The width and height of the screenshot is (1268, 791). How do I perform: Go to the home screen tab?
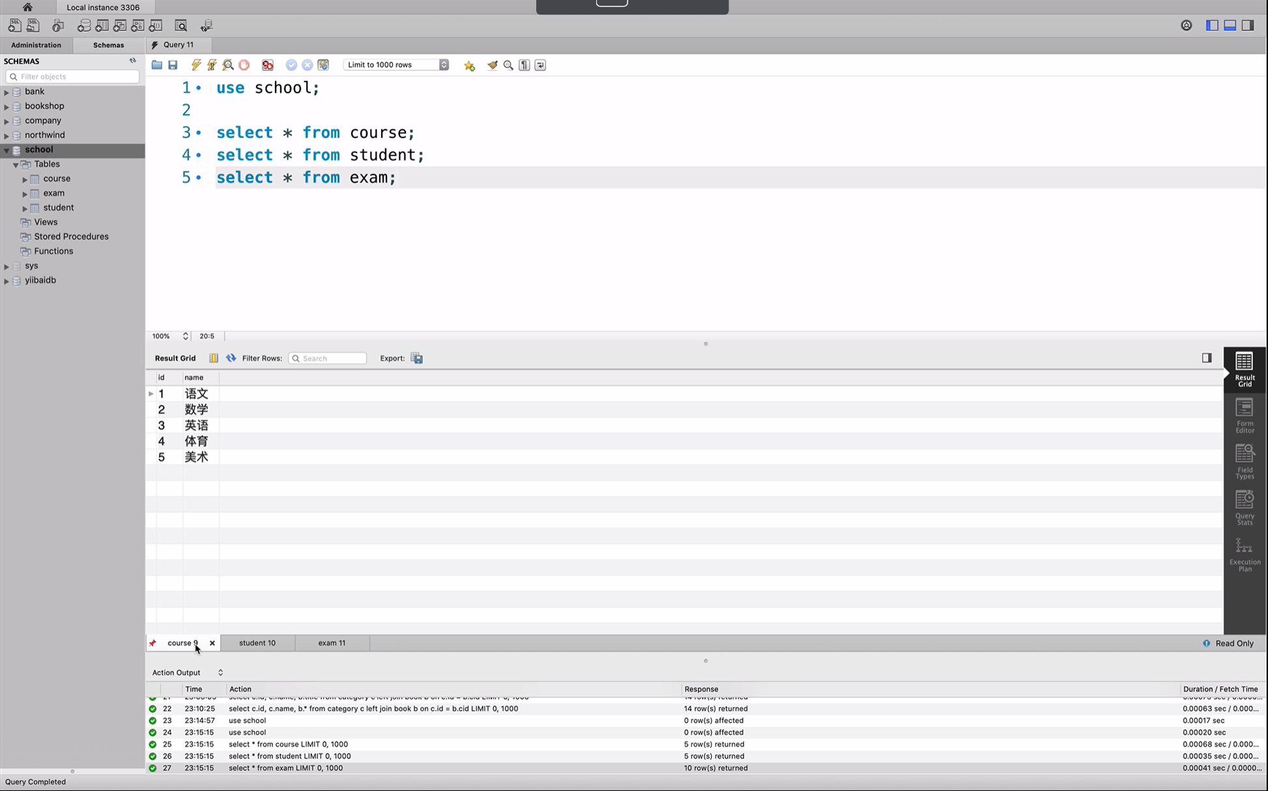[27, 7]
